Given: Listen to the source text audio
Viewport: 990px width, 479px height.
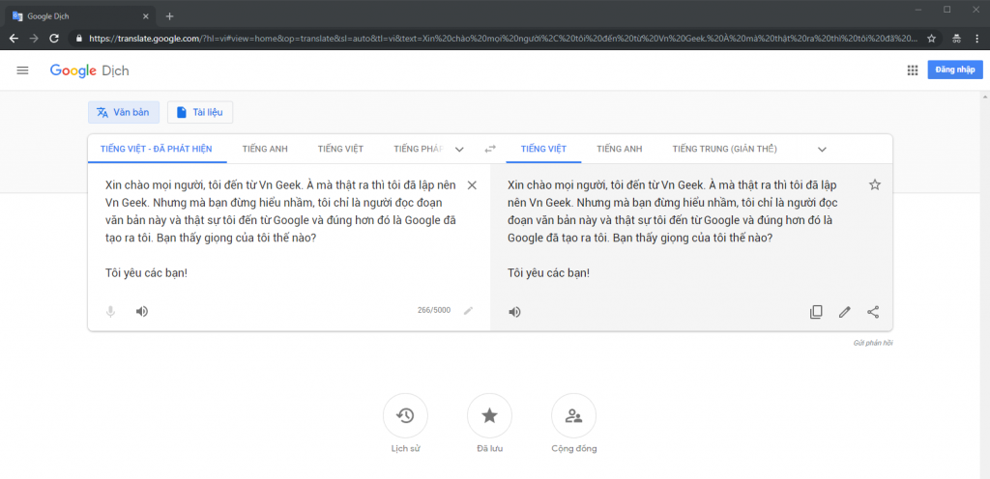Looking at the screenshot, I should pos(142,311).
